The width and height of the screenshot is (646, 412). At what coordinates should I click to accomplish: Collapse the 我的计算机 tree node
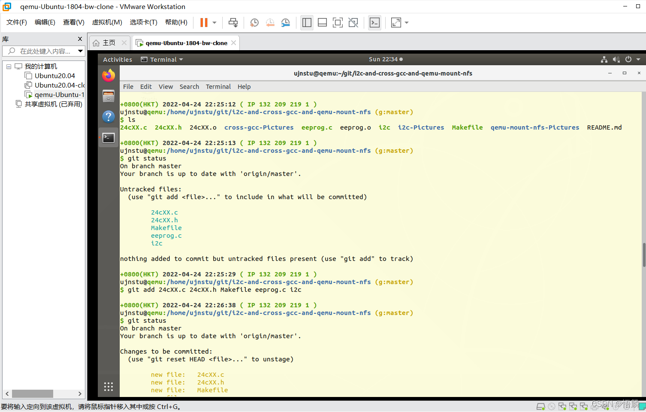pyautogui.click(x=9, y=67)
